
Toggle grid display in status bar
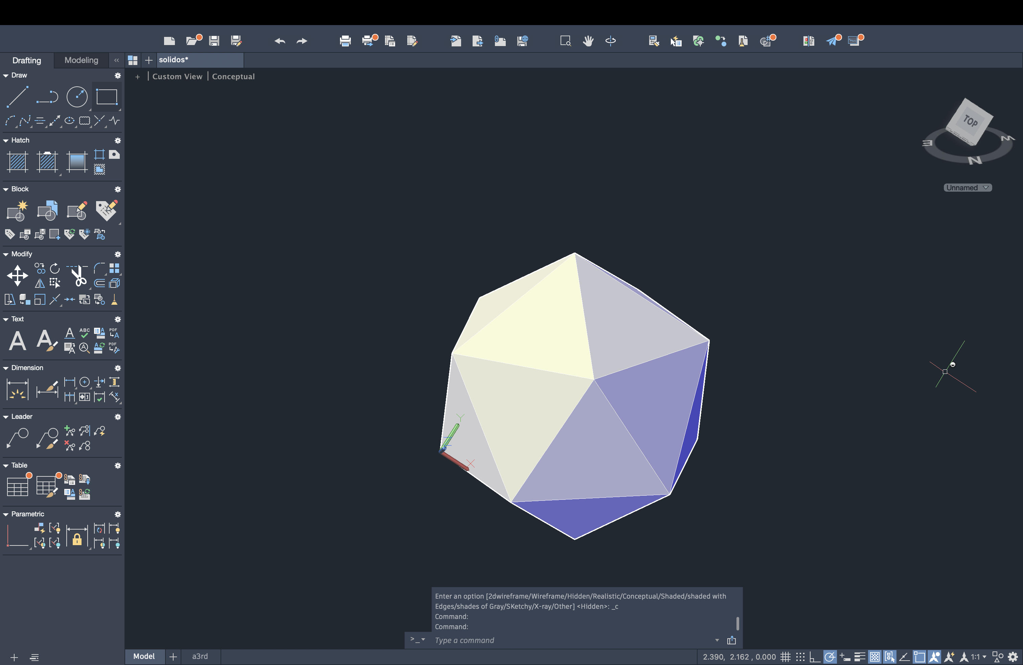click(x=785, y=657)
